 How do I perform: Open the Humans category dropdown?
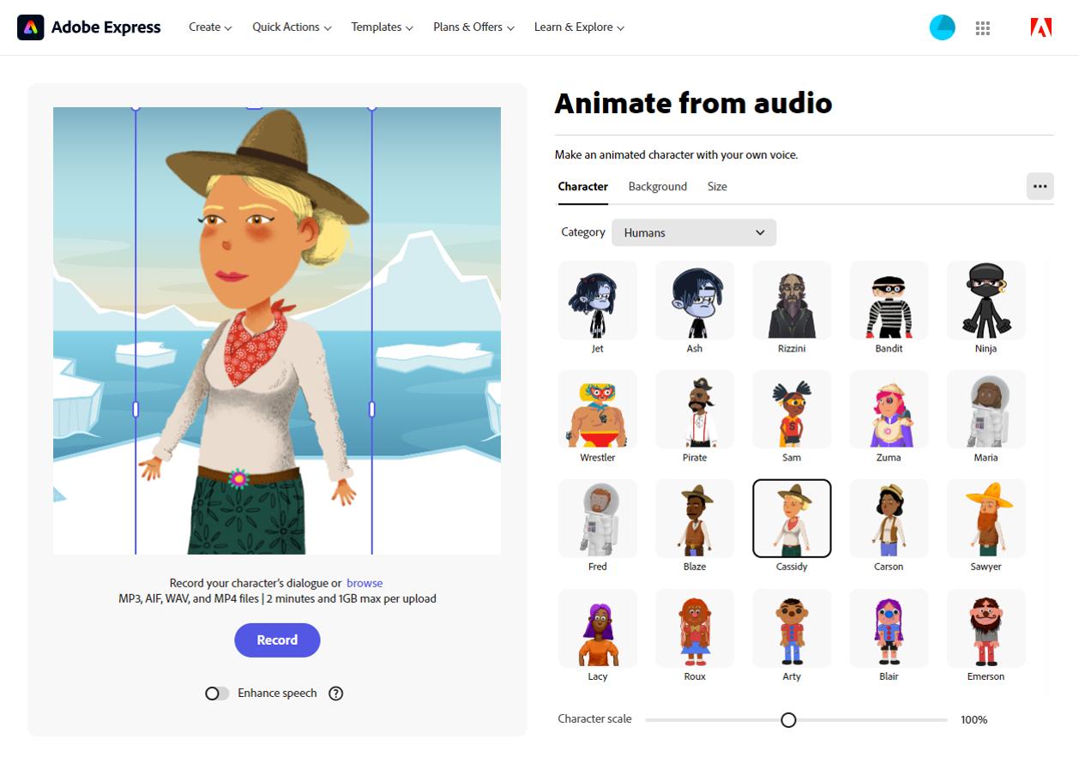pos(693,232)
